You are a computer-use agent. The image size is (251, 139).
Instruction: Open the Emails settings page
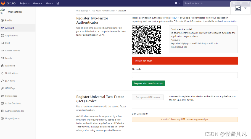click(8, 58)
